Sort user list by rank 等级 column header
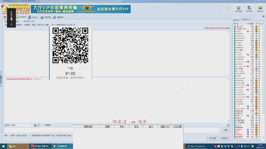 coord(252,24)
